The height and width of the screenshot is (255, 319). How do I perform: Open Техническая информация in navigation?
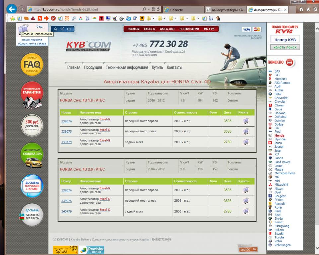click(127, 67)
